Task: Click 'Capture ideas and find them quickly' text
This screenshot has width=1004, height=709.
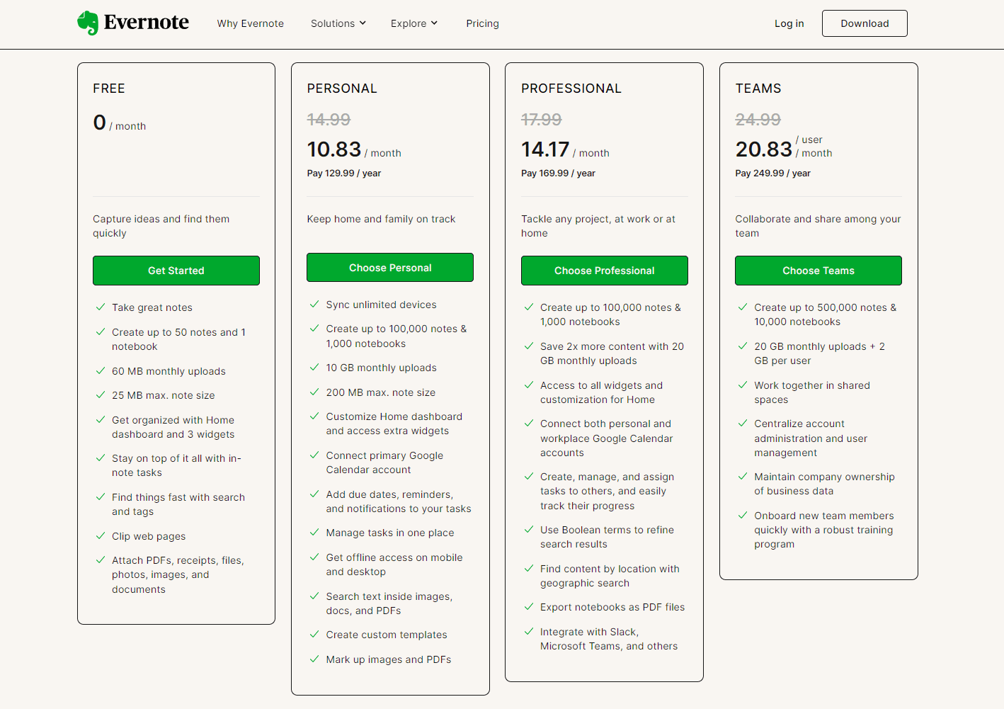Action: tap(161, 226)
